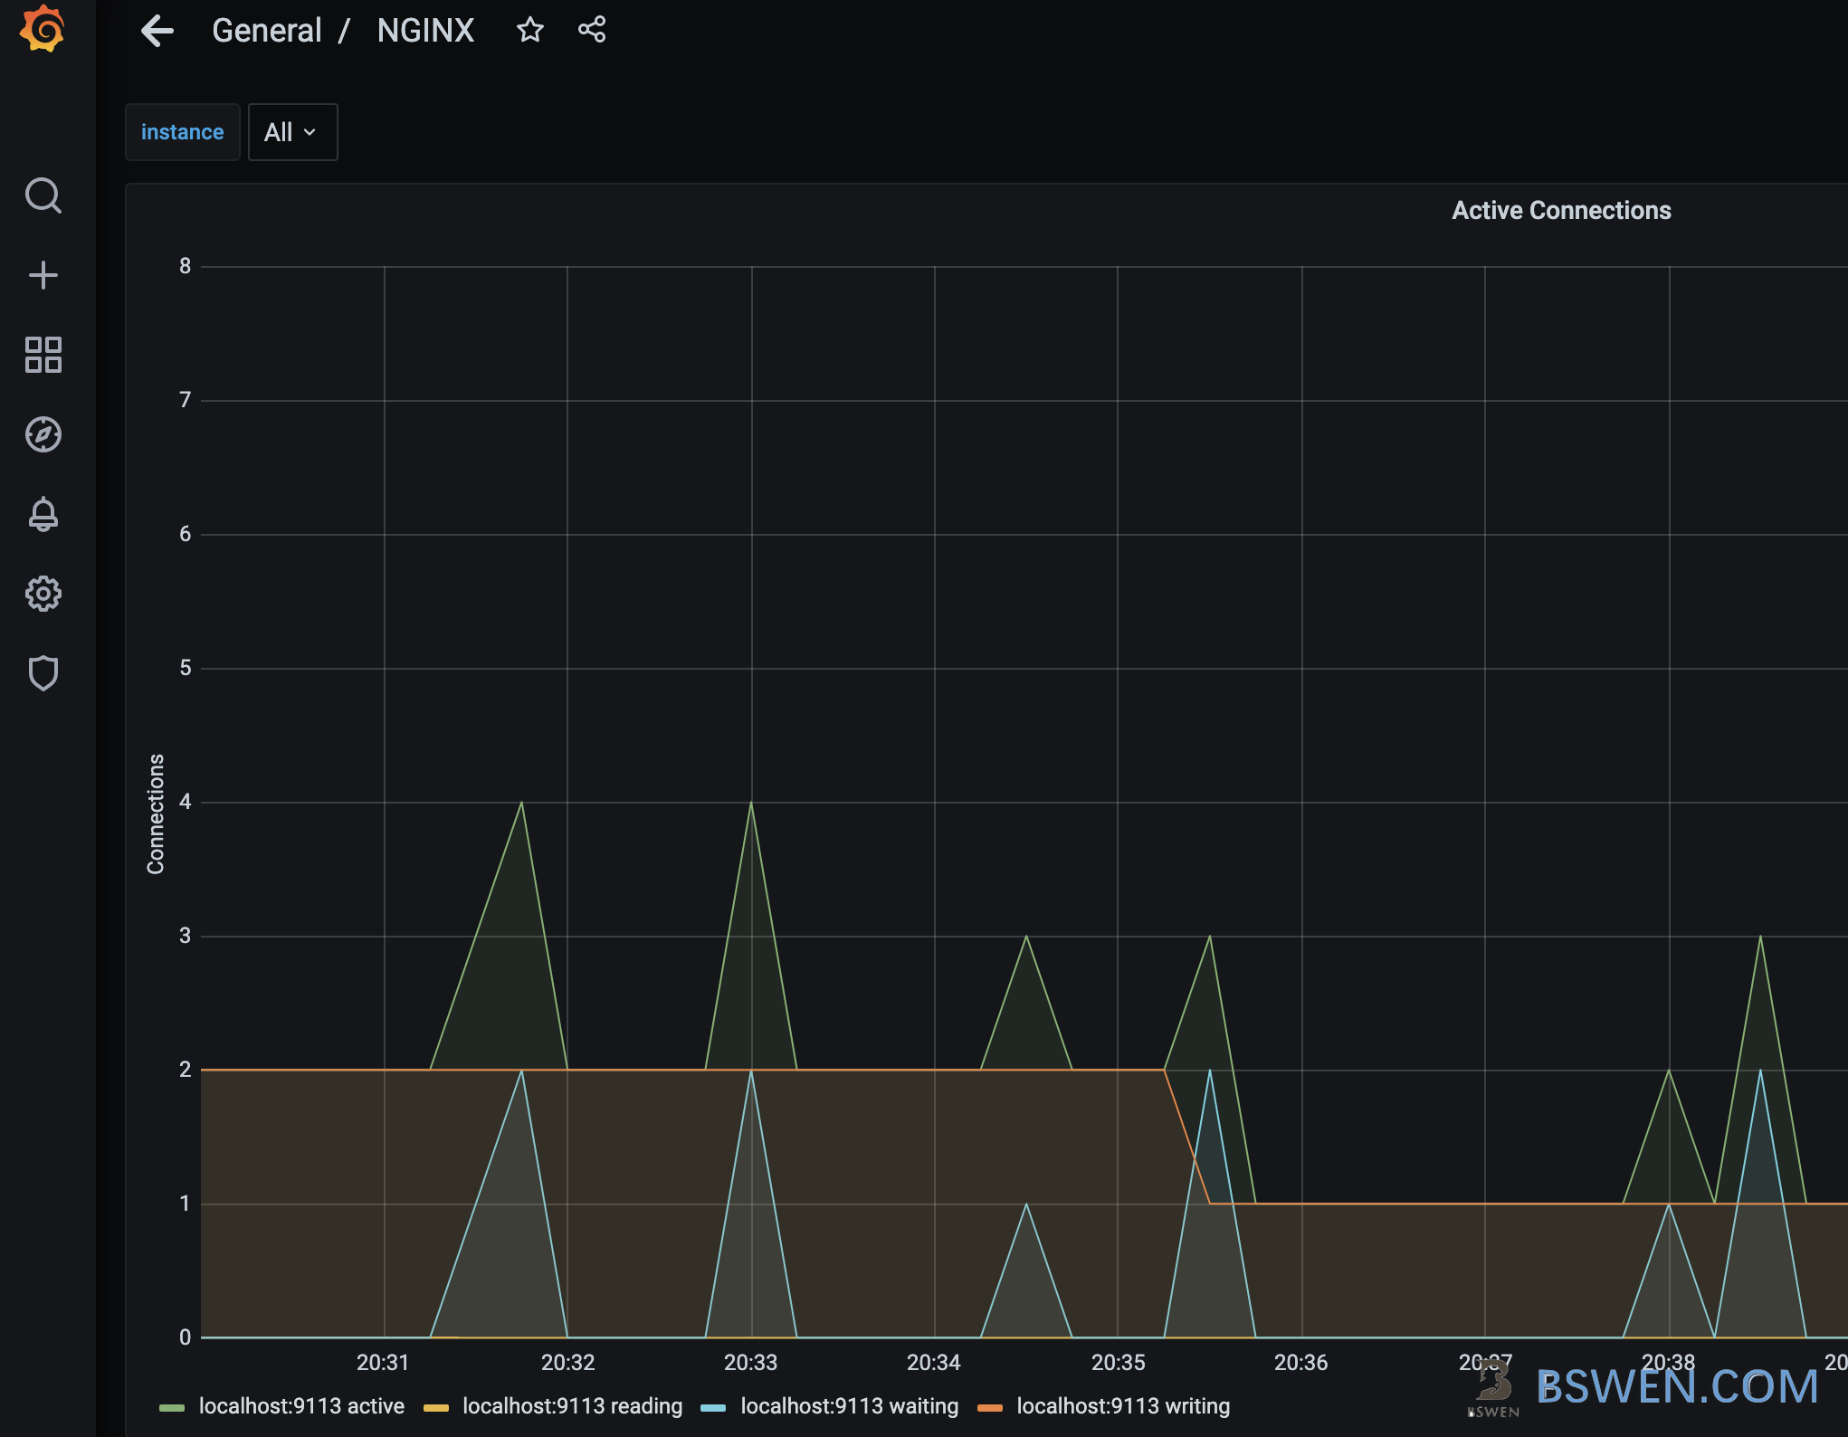
Task: Open the Create plus menu in sidebar
Action: click(x=43, y=275)
